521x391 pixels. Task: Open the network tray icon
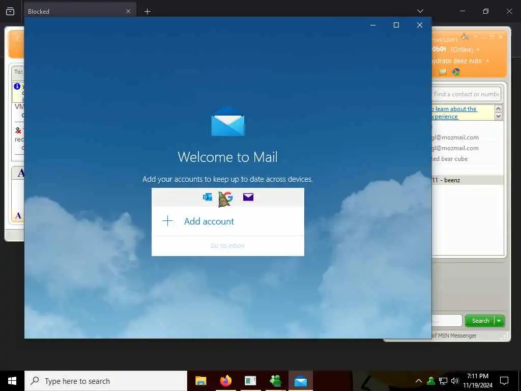click(443, 381)
